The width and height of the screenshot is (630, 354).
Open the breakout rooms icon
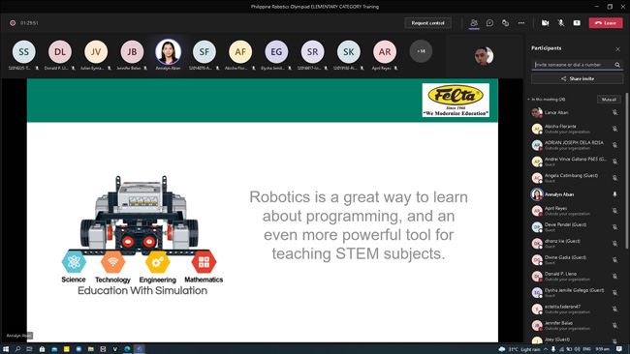(x=505, y=23)
